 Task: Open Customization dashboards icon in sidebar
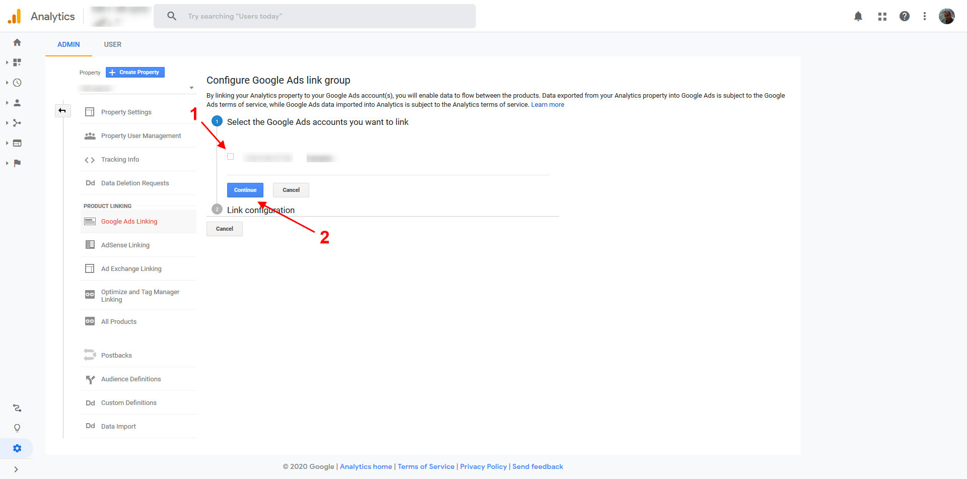(17, 62)
